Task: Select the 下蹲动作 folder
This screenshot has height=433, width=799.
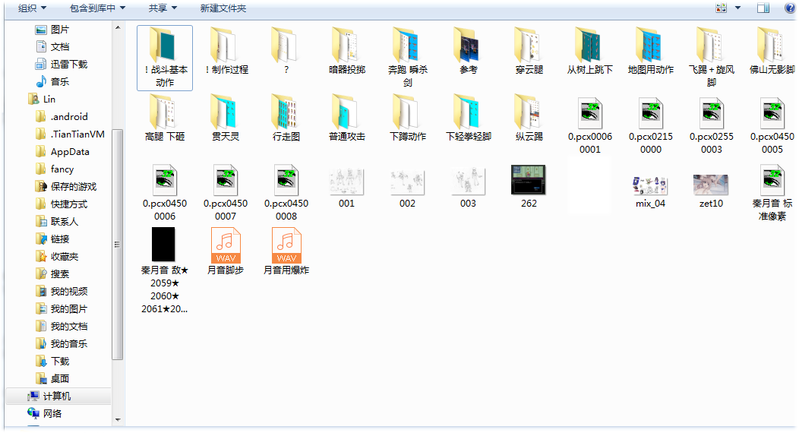Action: click(x=408, y=119)
